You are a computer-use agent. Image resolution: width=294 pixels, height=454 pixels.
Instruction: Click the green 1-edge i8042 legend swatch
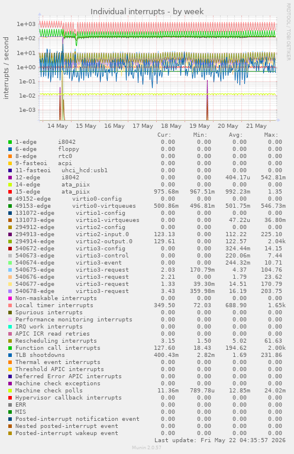coord(10,142)
